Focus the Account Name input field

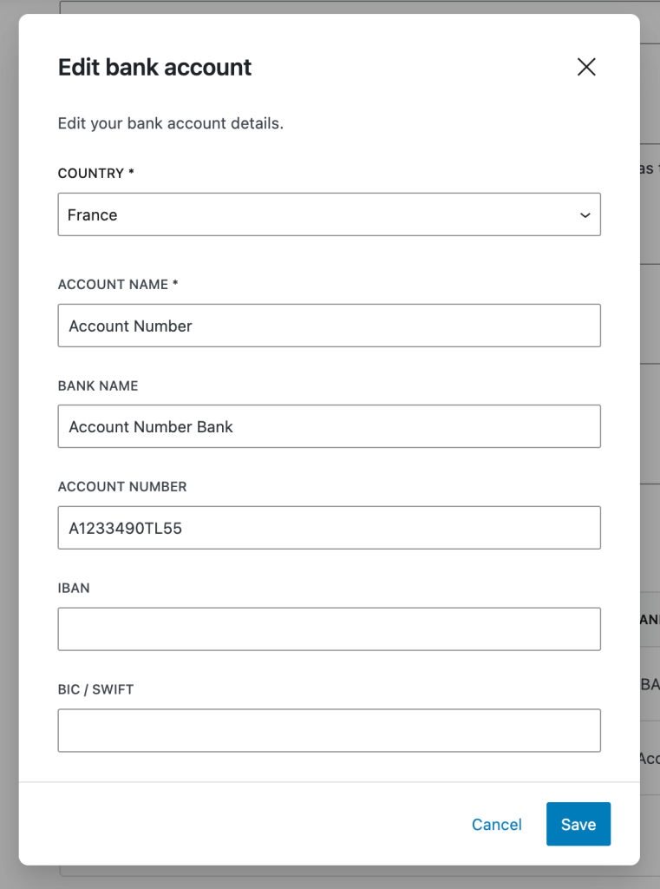[329, 326]
